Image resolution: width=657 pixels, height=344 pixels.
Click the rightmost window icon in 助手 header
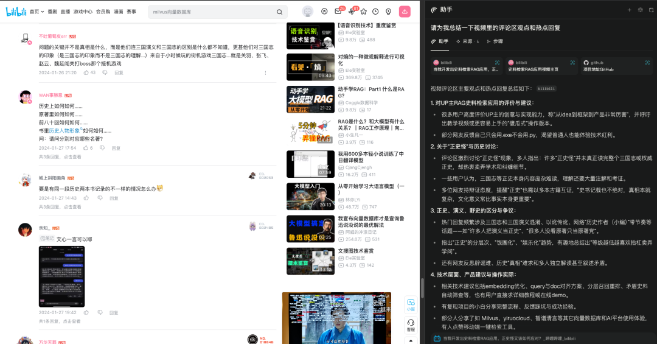[651, 10]
